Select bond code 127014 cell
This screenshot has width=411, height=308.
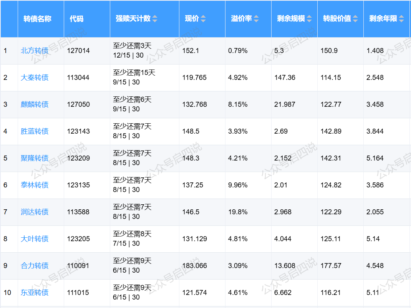tap(78, 51)
